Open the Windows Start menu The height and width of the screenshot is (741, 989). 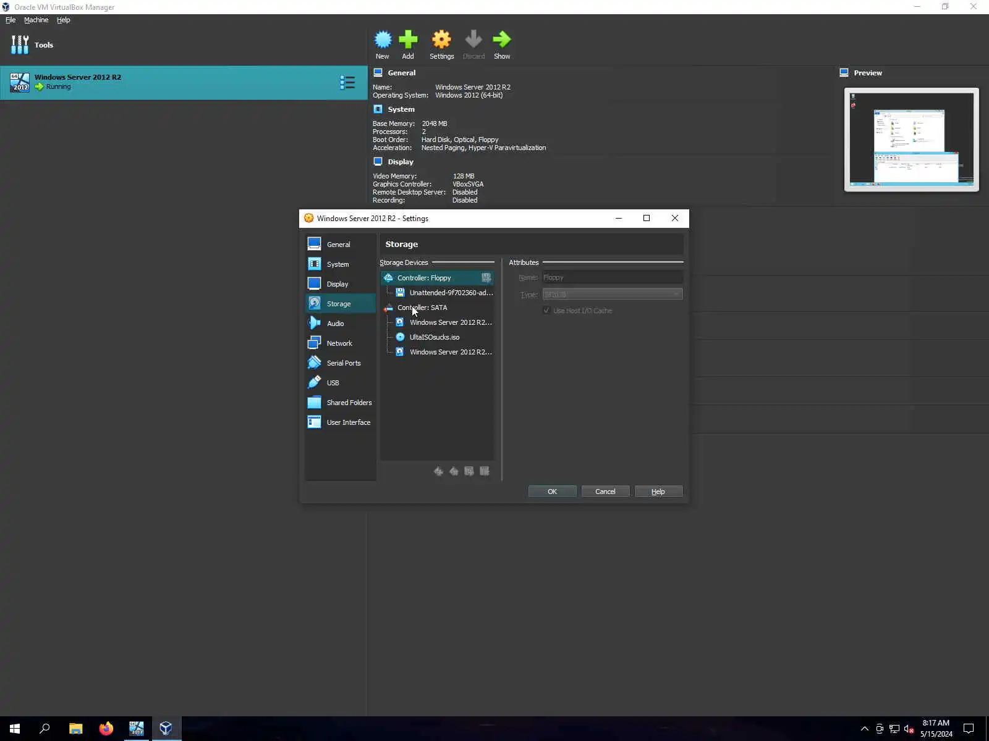click(15, 729)
